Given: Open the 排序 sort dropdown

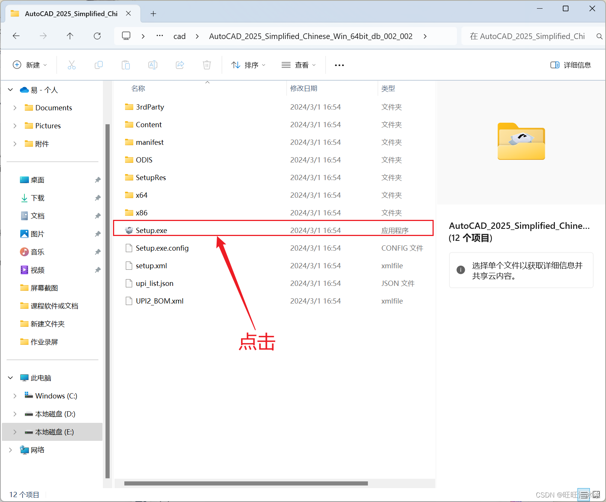Looking at the screenshot, I should [x=249, y=65].
